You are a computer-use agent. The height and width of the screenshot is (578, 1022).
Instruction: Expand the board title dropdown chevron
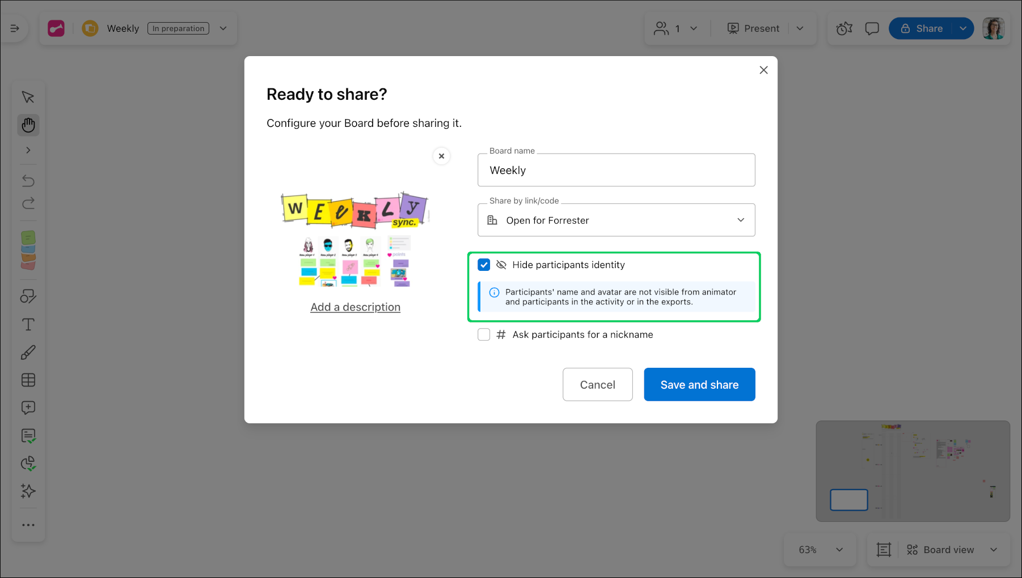(x=223, y=28)
